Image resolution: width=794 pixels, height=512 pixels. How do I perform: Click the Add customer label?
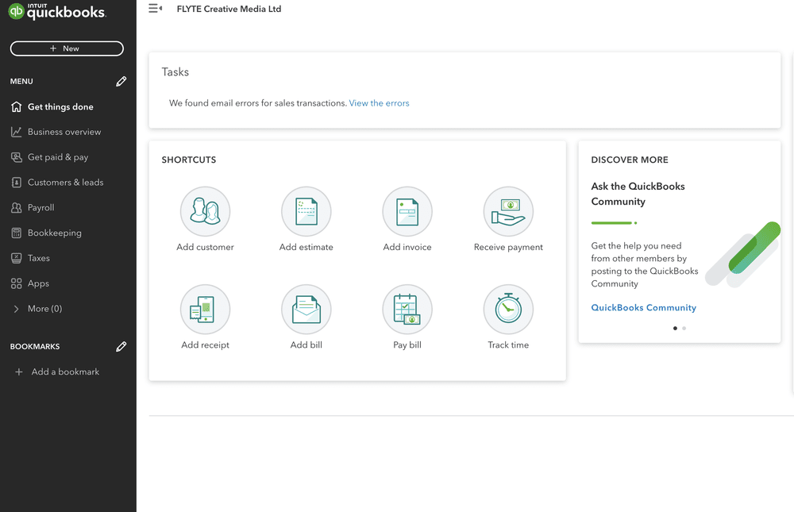click(205, 247)
